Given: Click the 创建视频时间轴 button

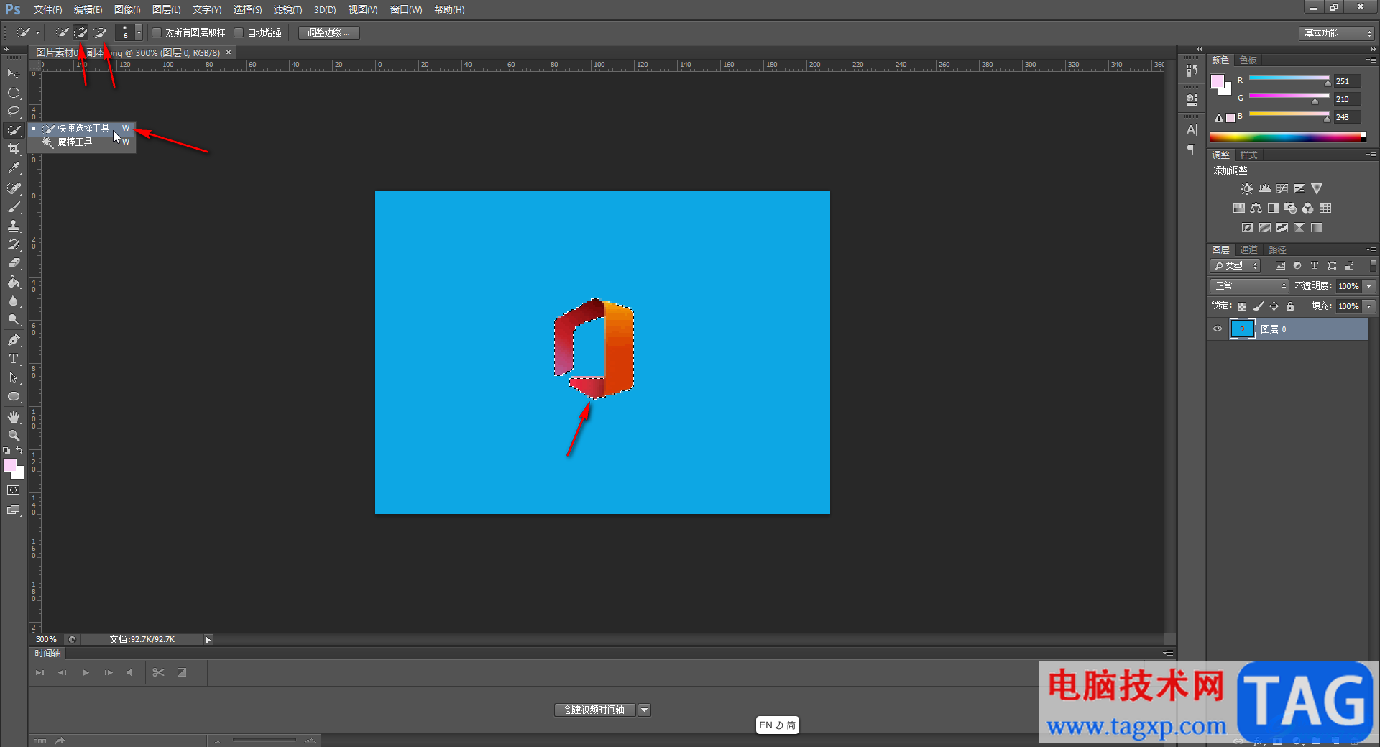Looking at the screenshot, I should [x=594, y=710].
